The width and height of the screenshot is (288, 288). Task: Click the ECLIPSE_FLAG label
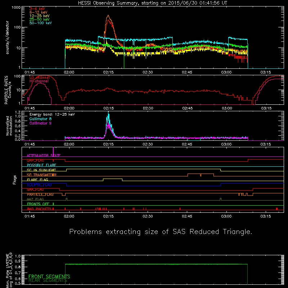(x=39, y=185)
